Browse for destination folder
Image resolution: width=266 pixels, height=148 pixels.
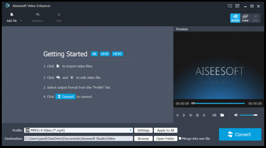click(x=143, y=139)
